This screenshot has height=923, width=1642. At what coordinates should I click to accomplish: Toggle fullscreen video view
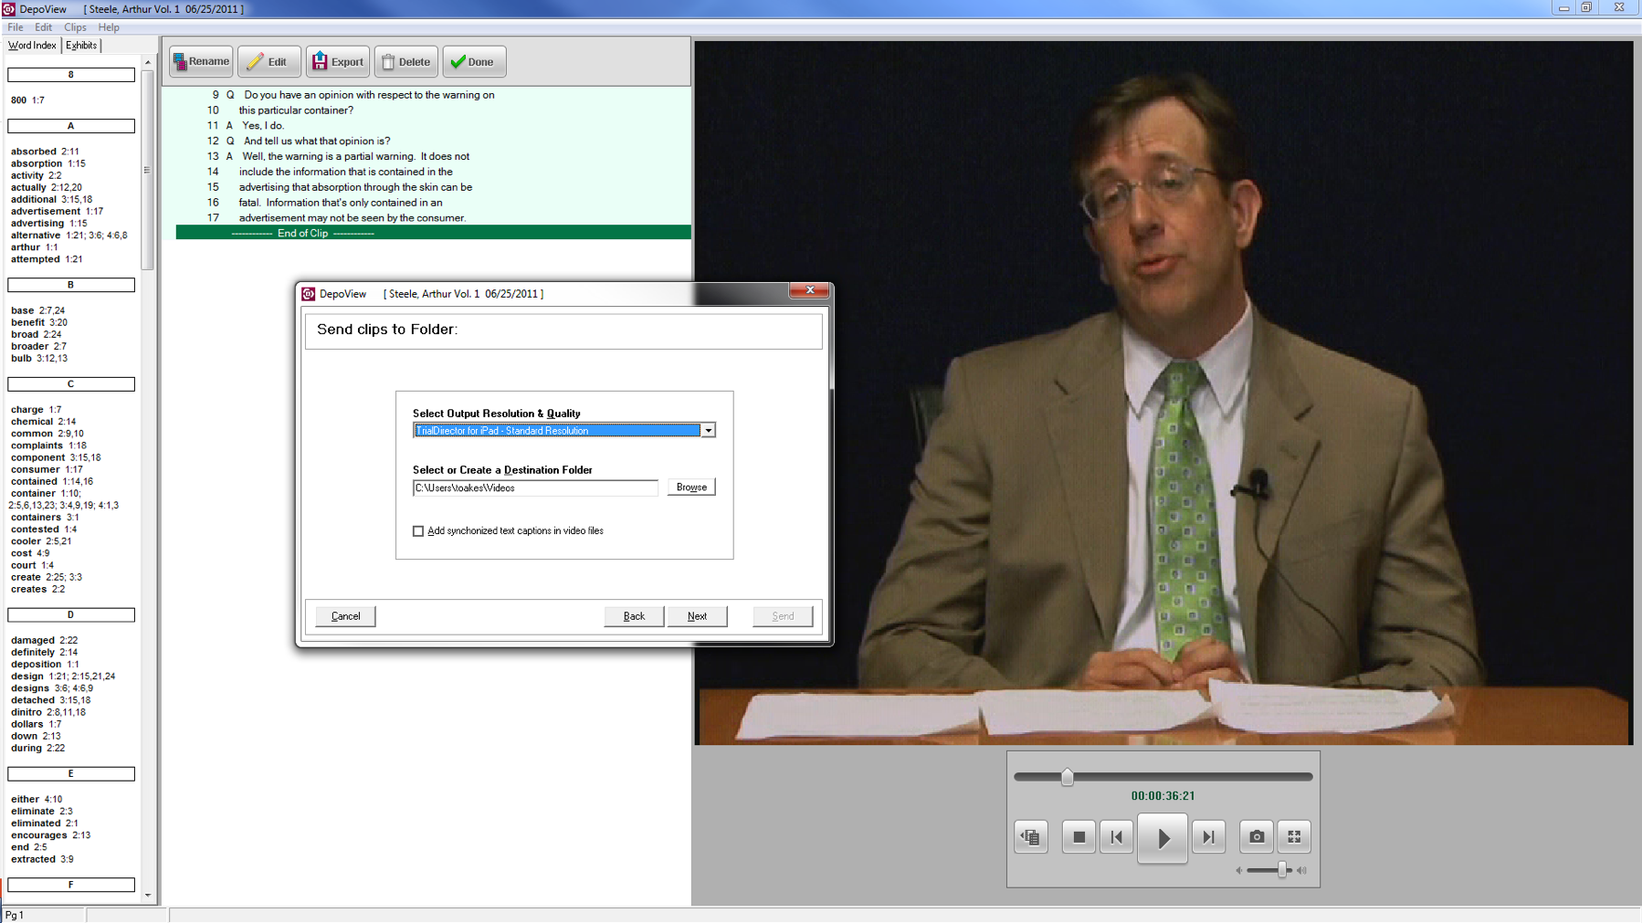click(x=1294, y=836)
